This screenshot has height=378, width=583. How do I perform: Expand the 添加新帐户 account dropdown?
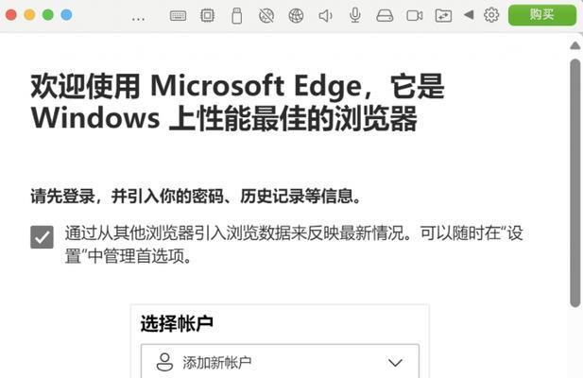pyautogui.click(x=280, y=362)
